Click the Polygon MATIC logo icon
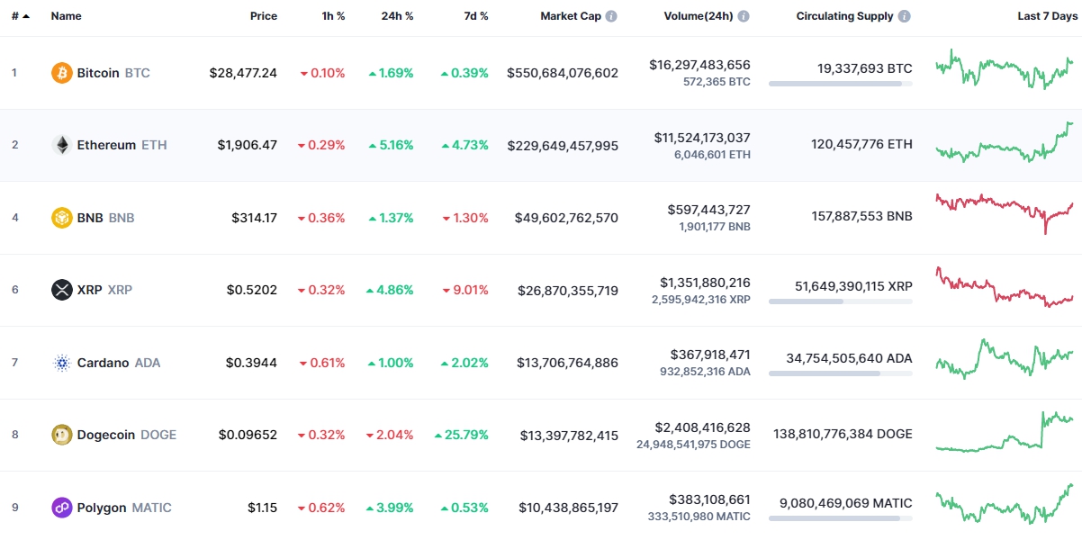Screen dimensions: 1082x540 coord(62,508)
